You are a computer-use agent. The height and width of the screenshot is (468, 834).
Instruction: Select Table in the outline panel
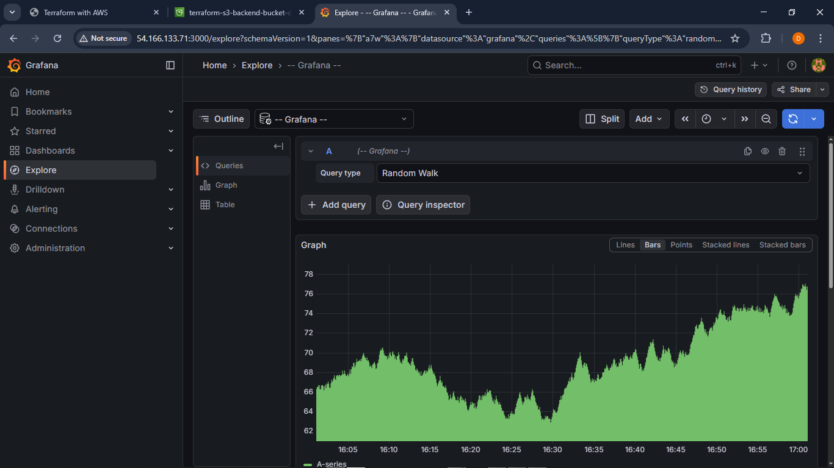pyautogui.click(x=225, y=205)
